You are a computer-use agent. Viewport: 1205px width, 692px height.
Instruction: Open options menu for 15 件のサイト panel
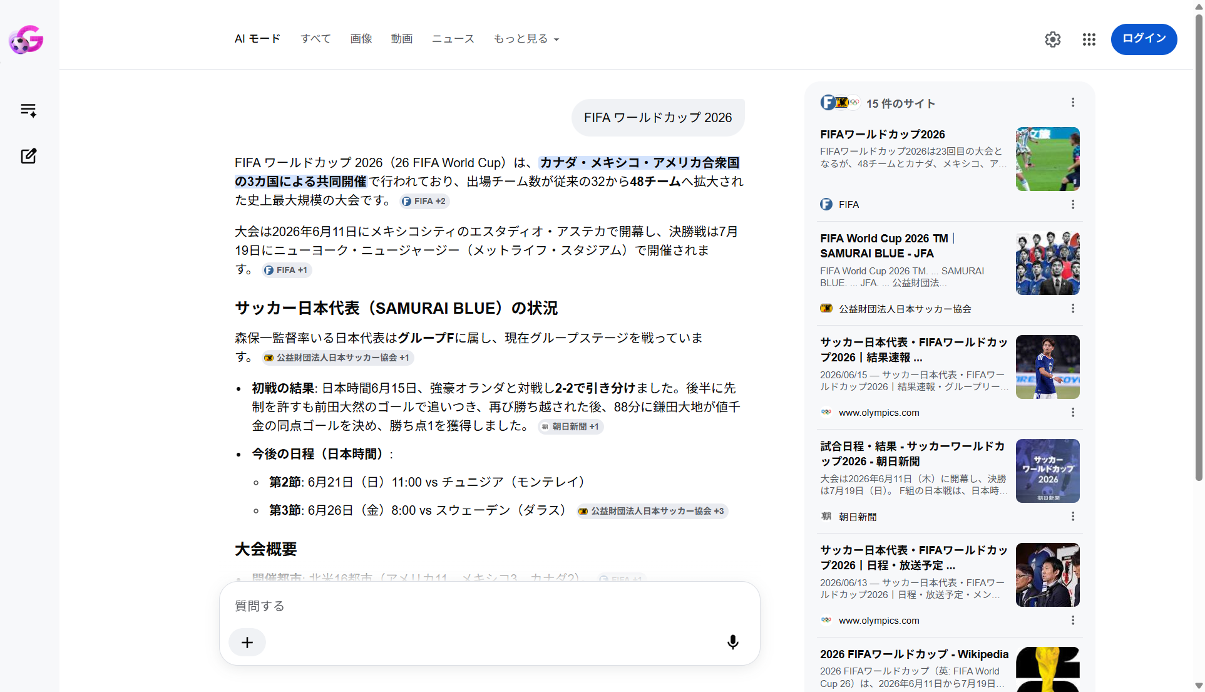click(x=1073, y=103)
